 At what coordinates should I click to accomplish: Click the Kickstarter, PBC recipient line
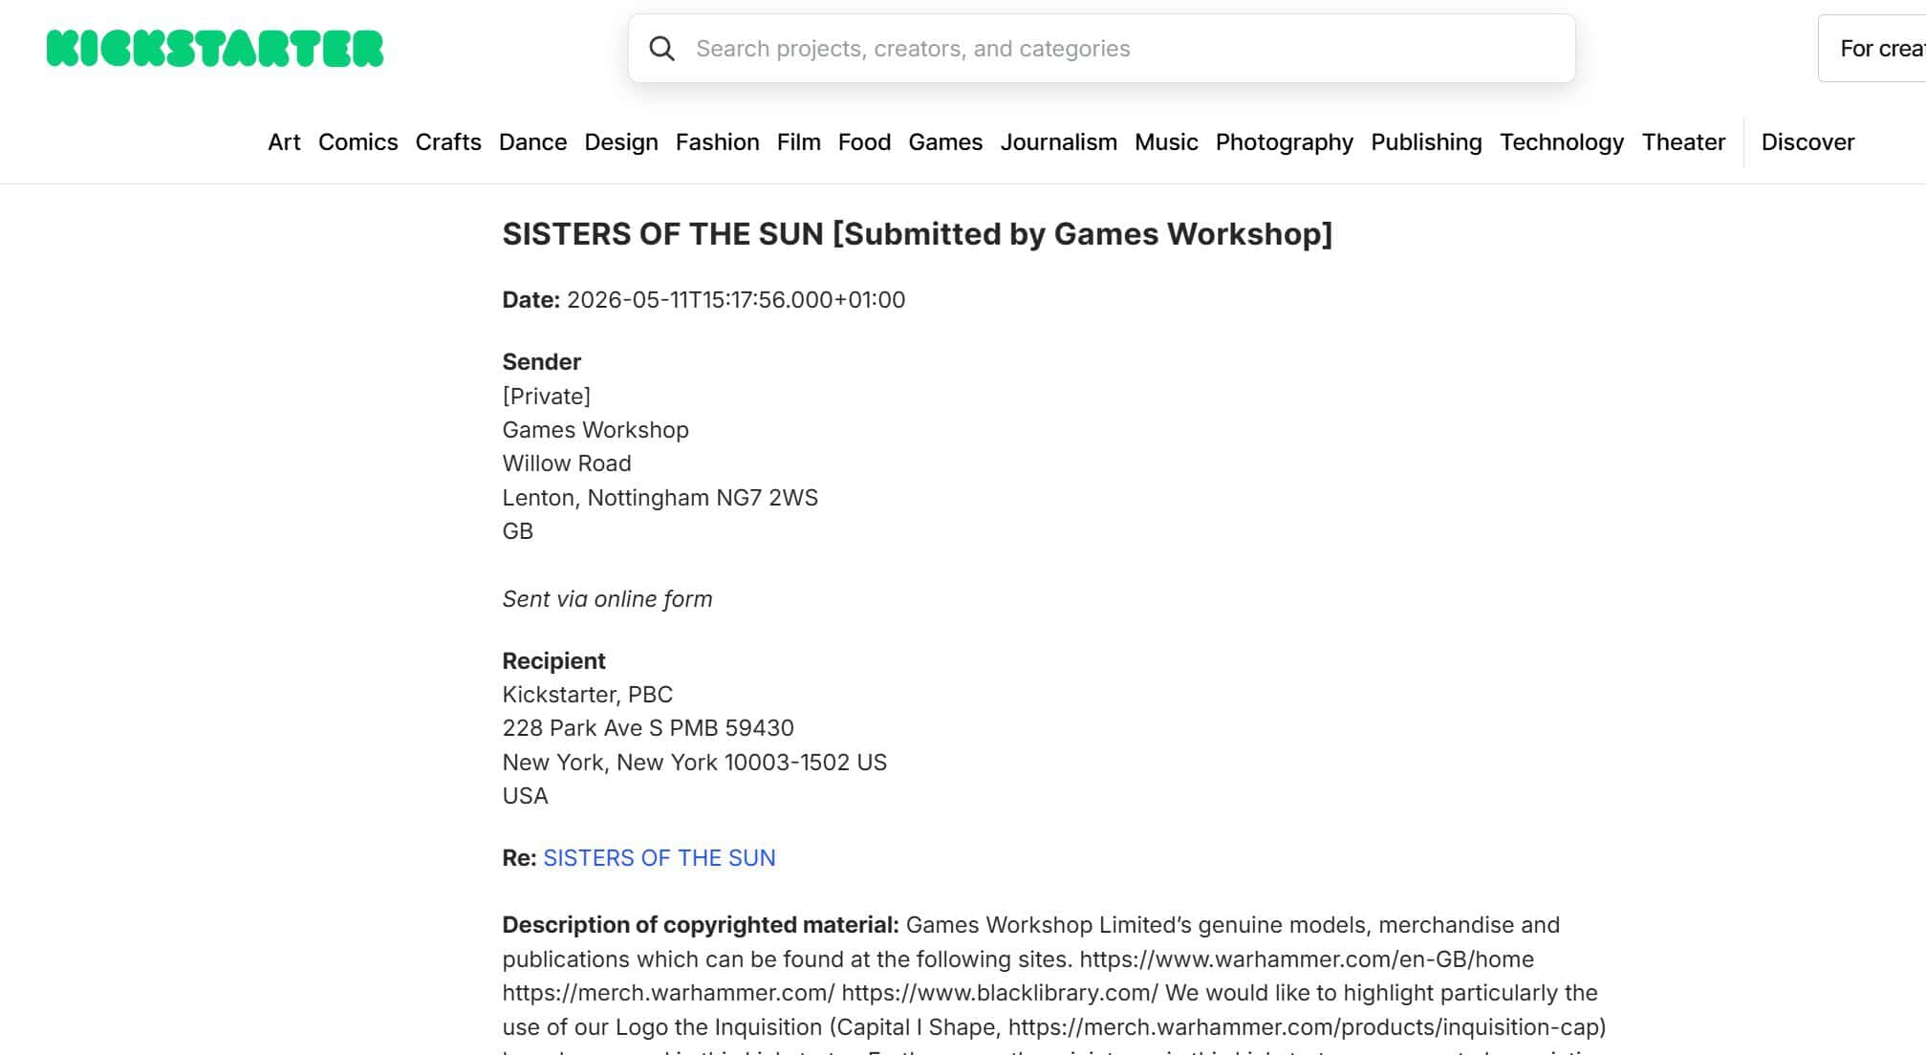point(587,695)
